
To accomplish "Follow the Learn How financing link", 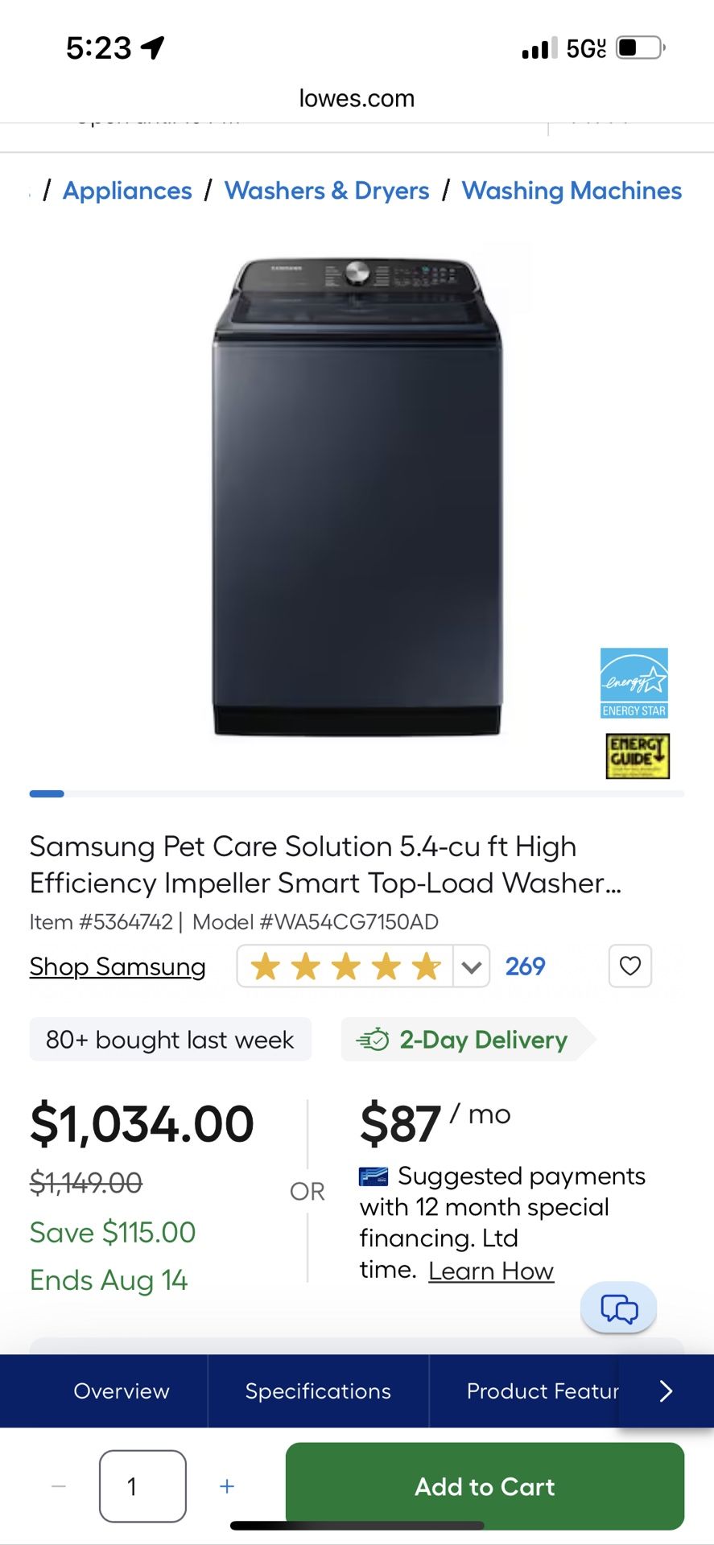I will click(x=490, y=1271).
